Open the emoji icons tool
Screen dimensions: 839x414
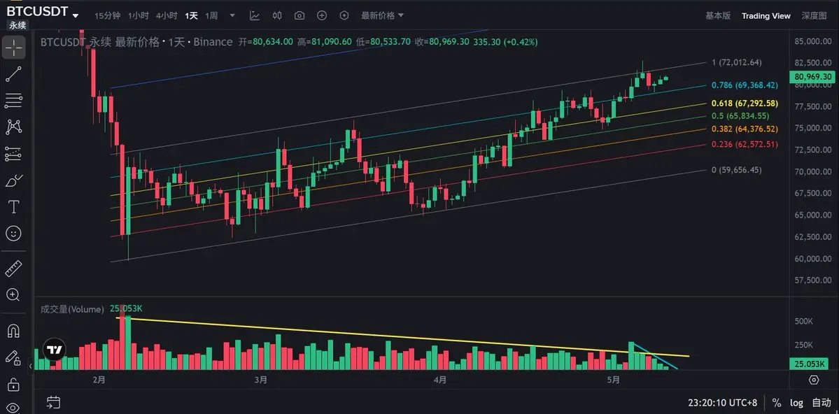(14, 233)
